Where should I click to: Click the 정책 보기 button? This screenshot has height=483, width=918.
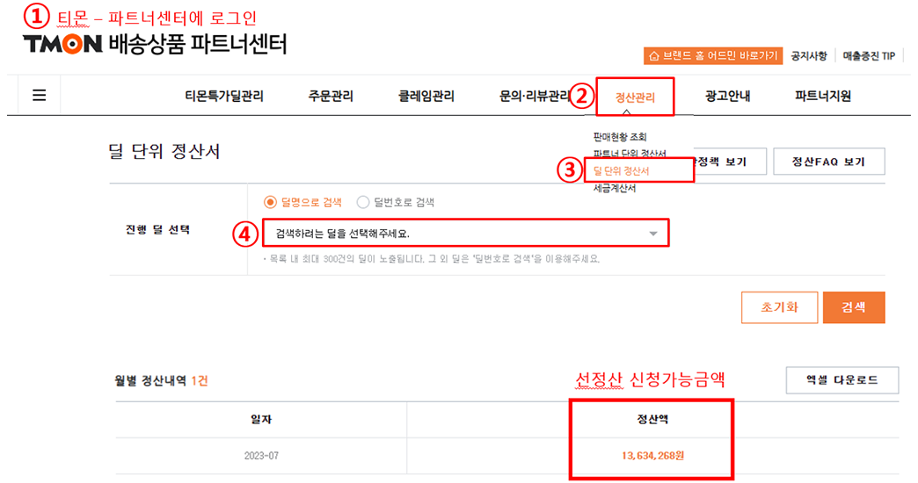click(729, 162)
